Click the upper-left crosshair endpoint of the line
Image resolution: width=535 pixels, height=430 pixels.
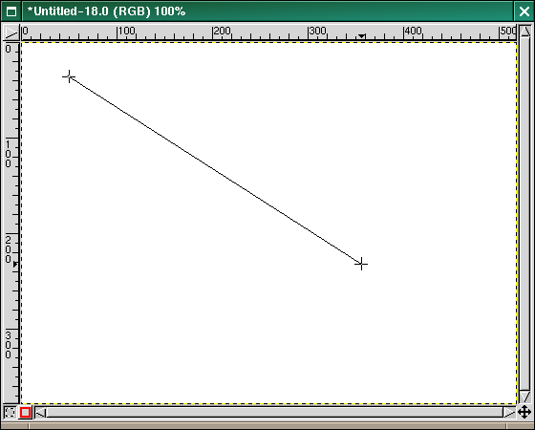coord(69,76)
